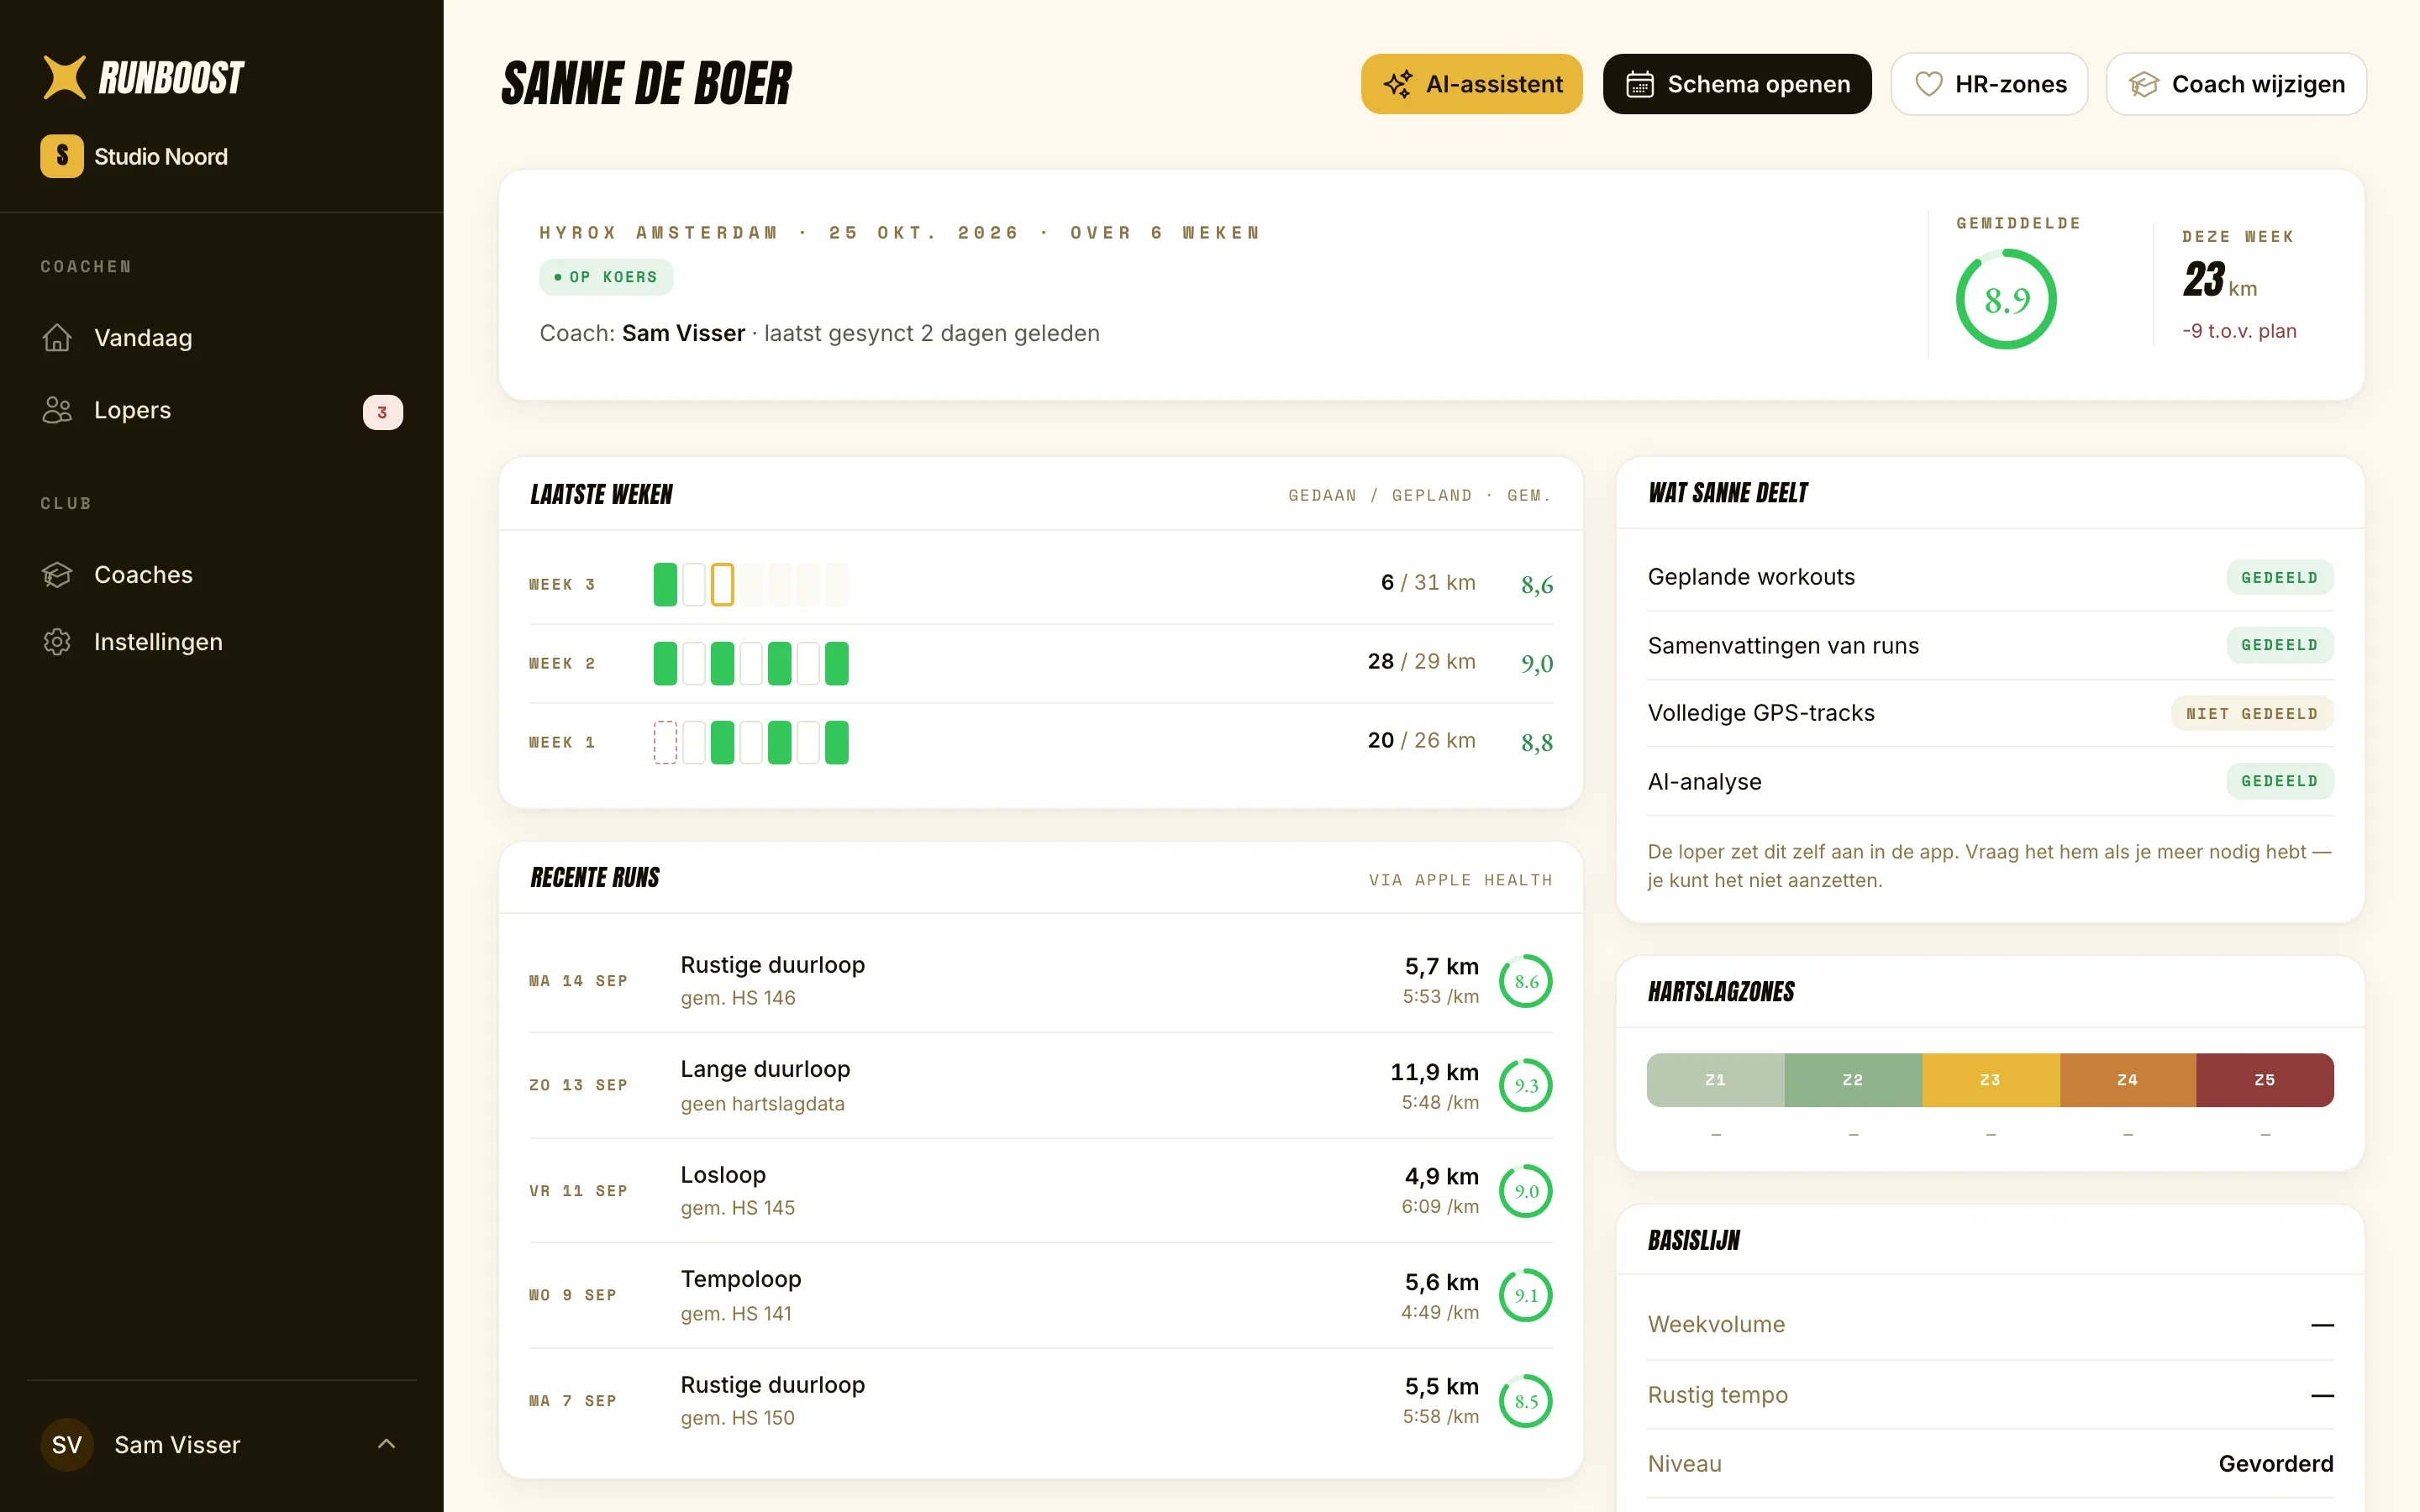Click the RunBoost star logo icon
2420x1512 pixels.
(x=64, y=77)
